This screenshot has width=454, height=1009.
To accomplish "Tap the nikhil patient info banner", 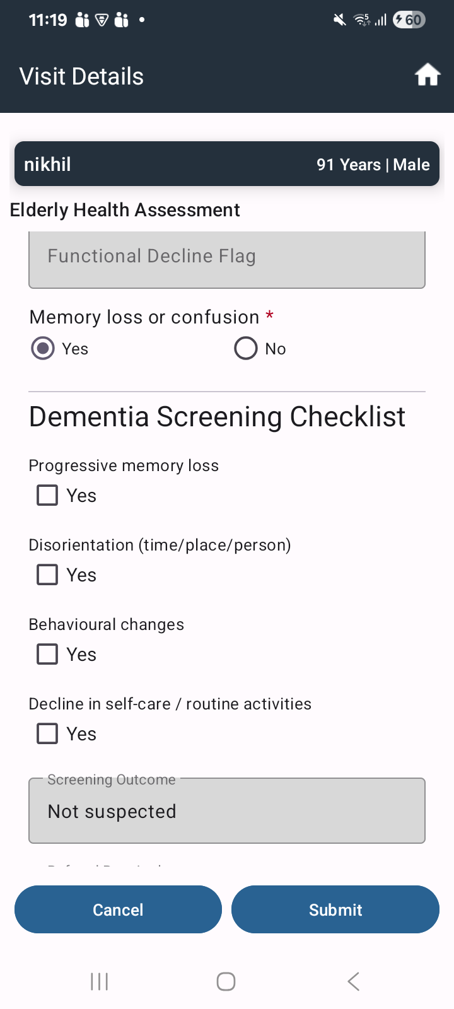I will click(x=227, y=164).
